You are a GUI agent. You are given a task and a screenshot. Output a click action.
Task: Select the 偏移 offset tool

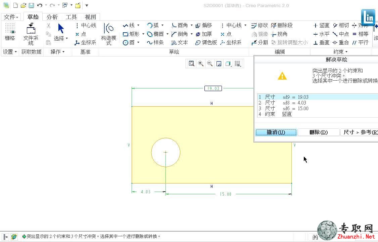point(204,25)
